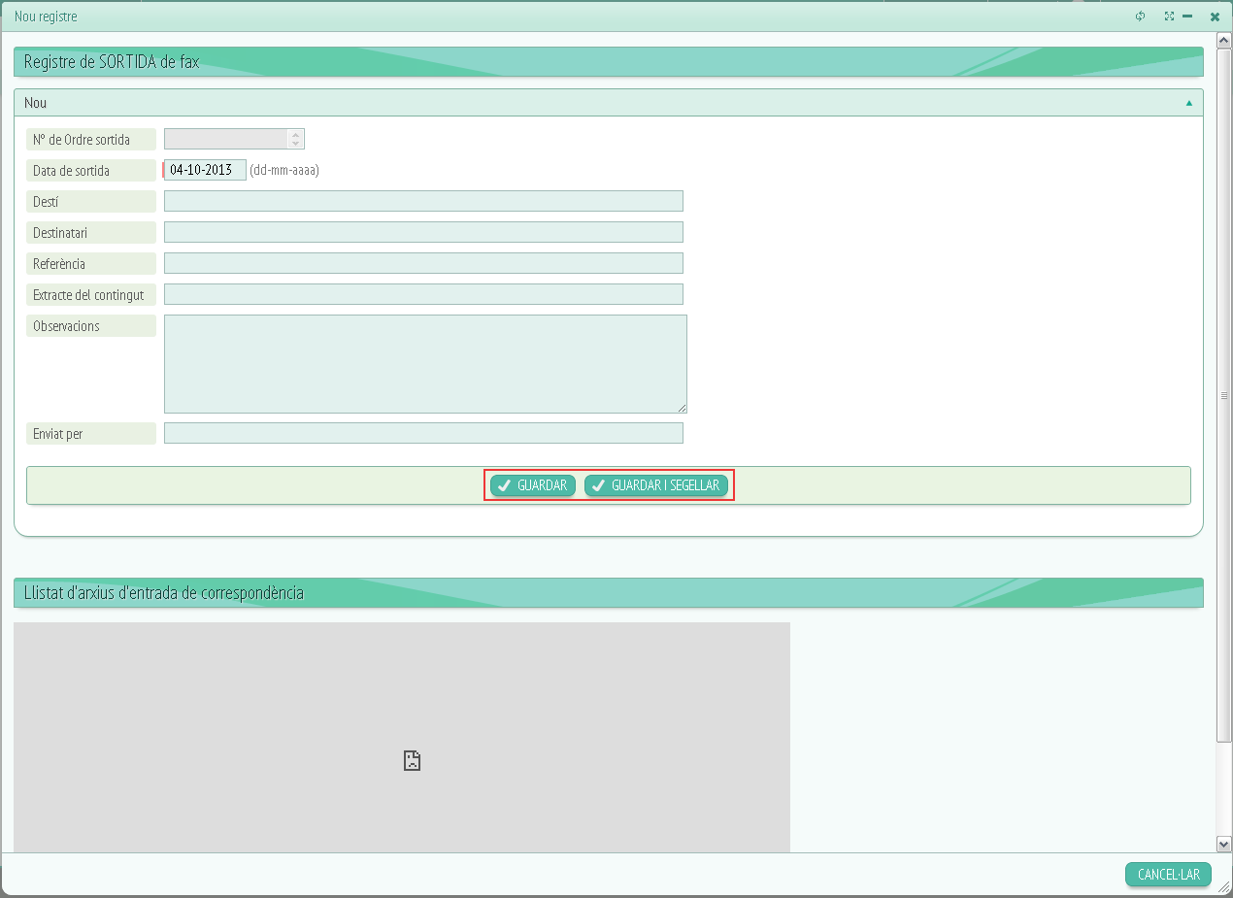This screenshot has width=1233, height=898.
Task: Focus the Data de sortida date field
Action: (205, 170)
